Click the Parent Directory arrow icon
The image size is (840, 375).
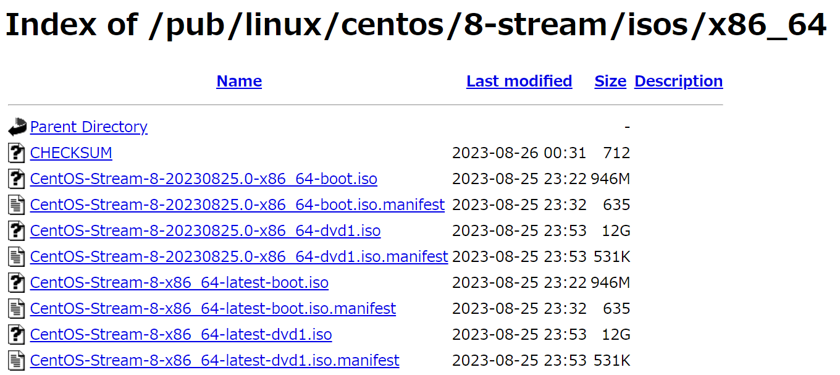pos(16,126)
